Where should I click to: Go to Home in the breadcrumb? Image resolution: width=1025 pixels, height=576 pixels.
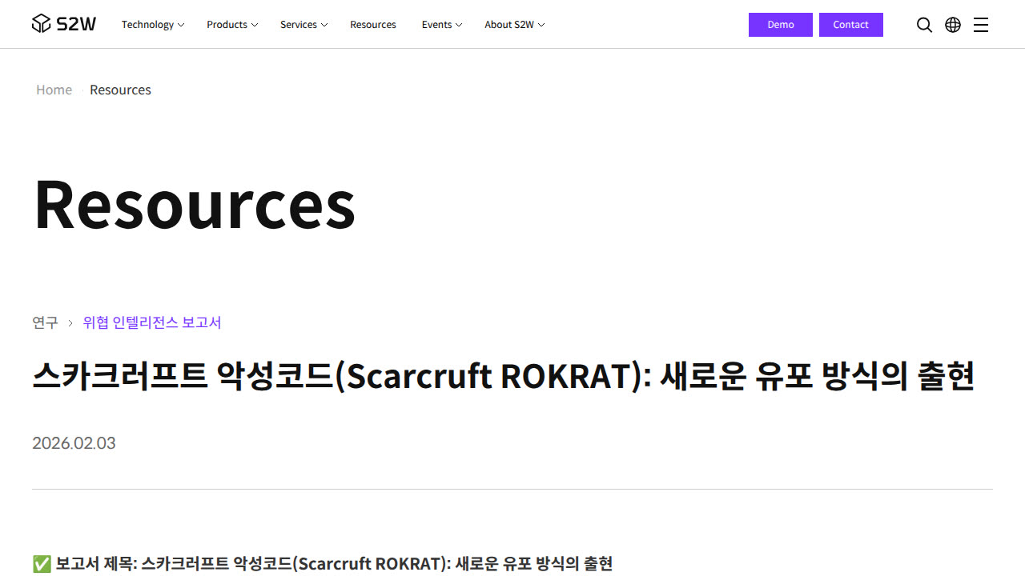54,90
